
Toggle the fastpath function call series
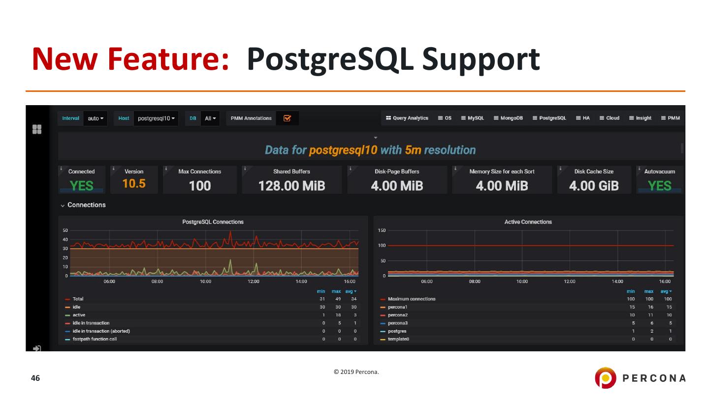coord(95,339)
